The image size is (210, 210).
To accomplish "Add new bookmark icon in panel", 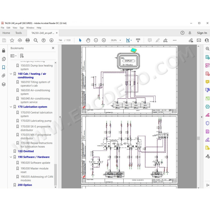I will (22, 56).
